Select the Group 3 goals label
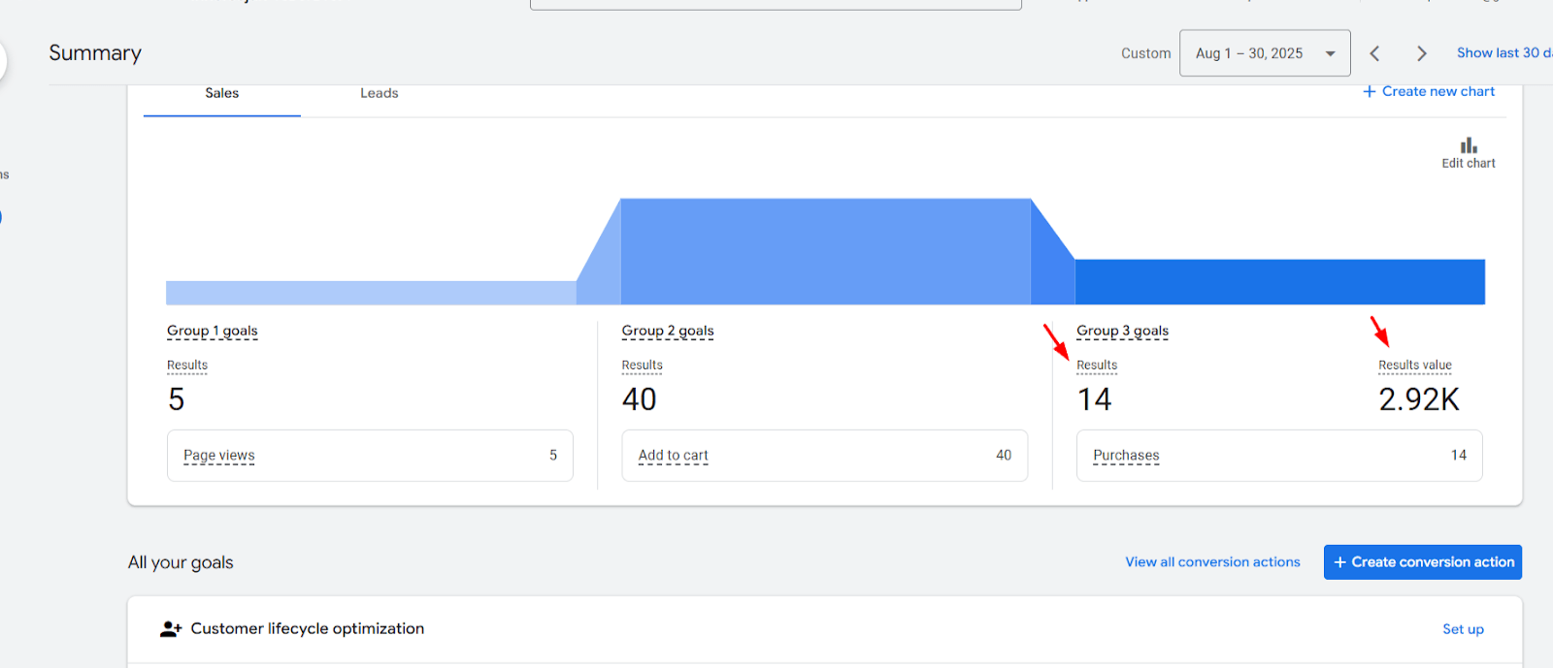Viewport: 1553px width, 668px height. [x=1122, y=331]
